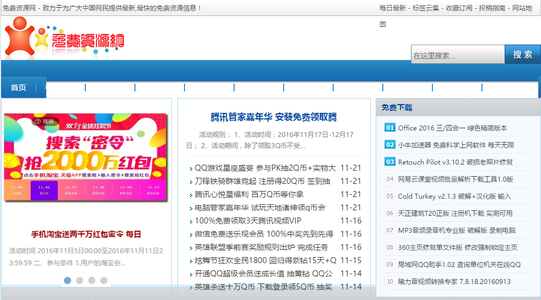Open MP3音频录音机专业版 download
Screen dimensions: 541x300
457,230
